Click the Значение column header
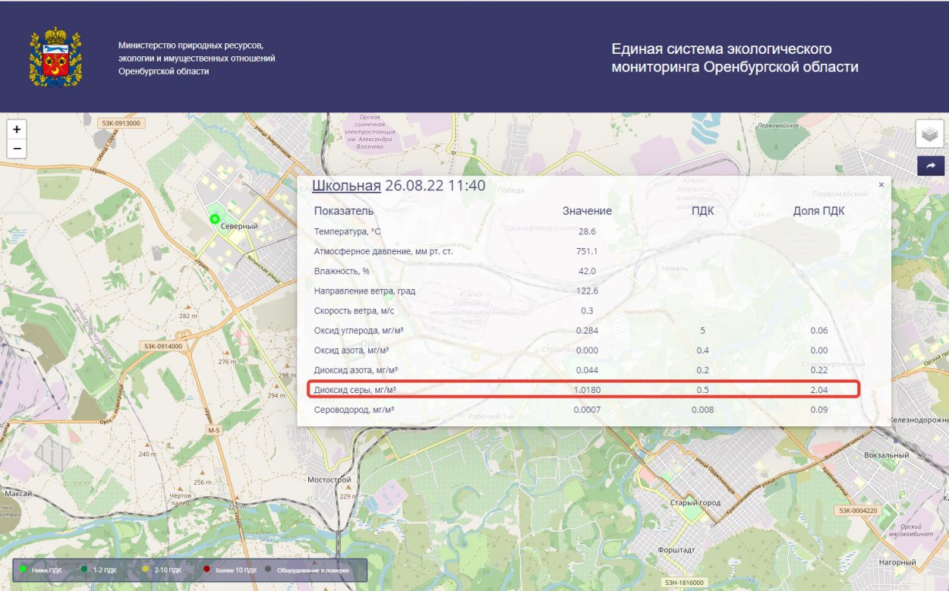This screenshot has height=591, width=949. click(587, 211)
